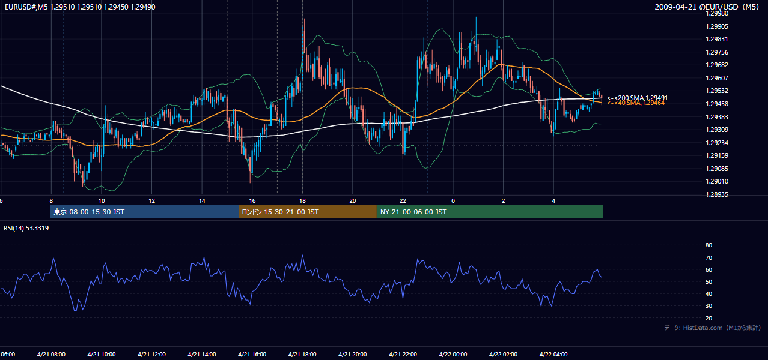Click RSI scale value 20

[x=709, y=318]
